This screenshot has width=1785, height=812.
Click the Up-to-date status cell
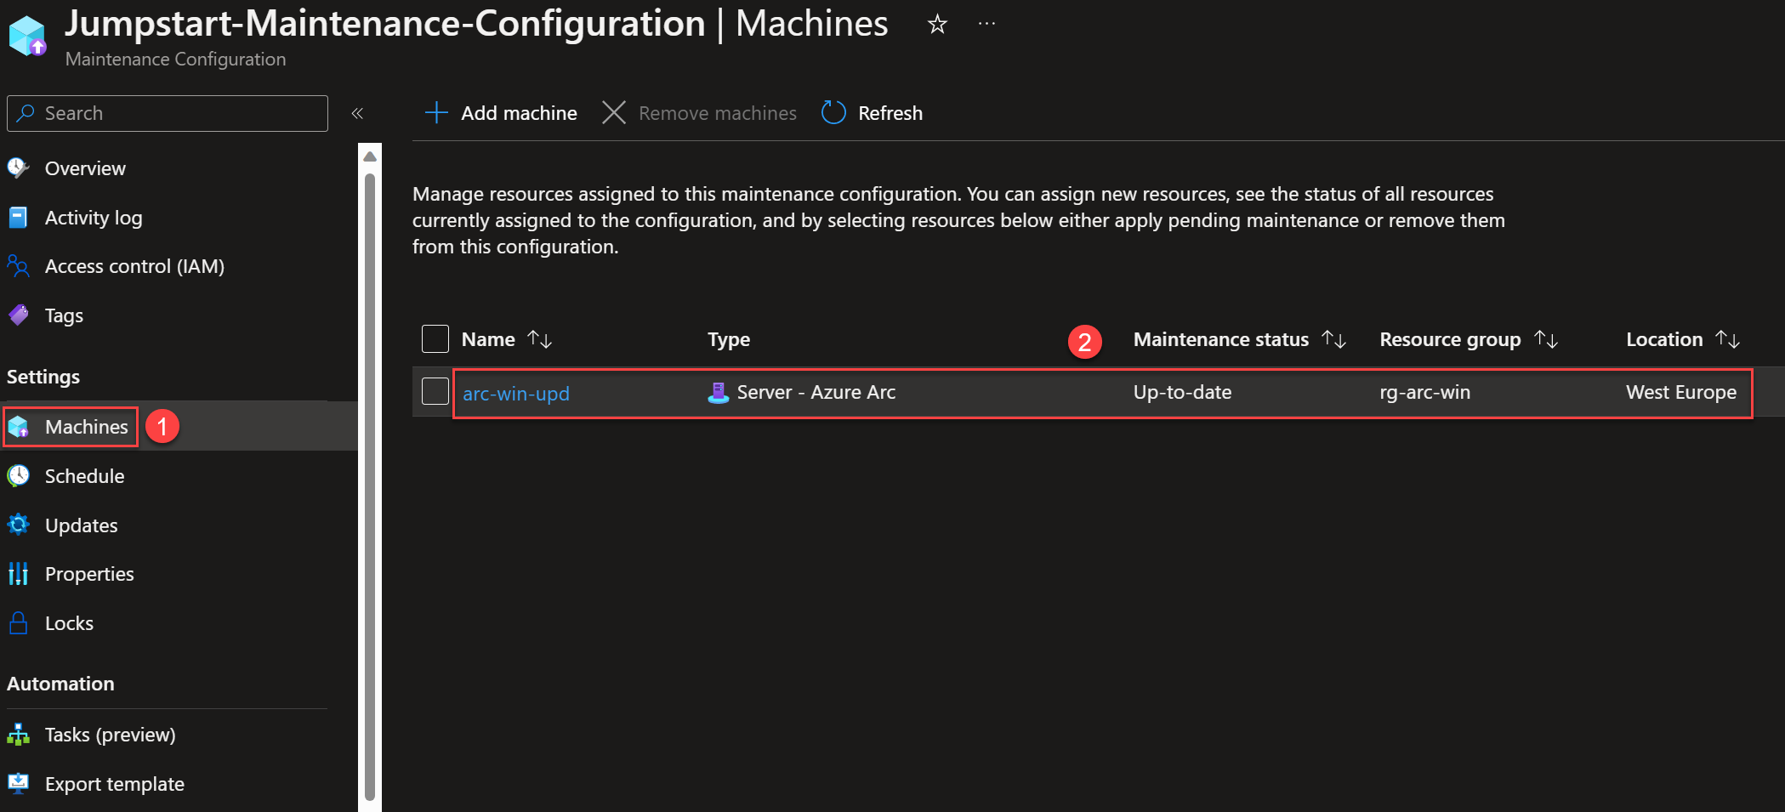point(1182,392)
